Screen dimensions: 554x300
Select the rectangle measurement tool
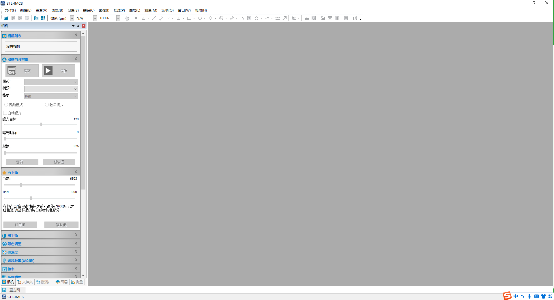(189, 18)
